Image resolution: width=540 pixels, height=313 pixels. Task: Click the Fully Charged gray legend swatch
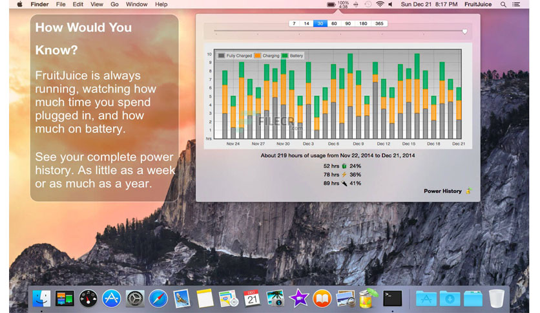pyautogui.click(x=222, y=56)
